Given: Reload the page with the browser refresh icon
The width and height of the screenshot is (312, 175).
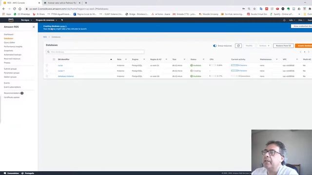Looking at the screenshot, I should (x=14, y=9).
